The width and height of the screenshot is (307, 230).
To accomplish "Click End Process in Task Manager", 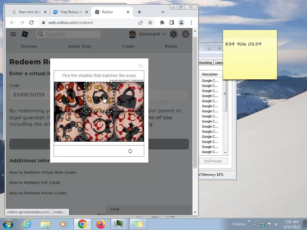I will click(x=213, y=161).
